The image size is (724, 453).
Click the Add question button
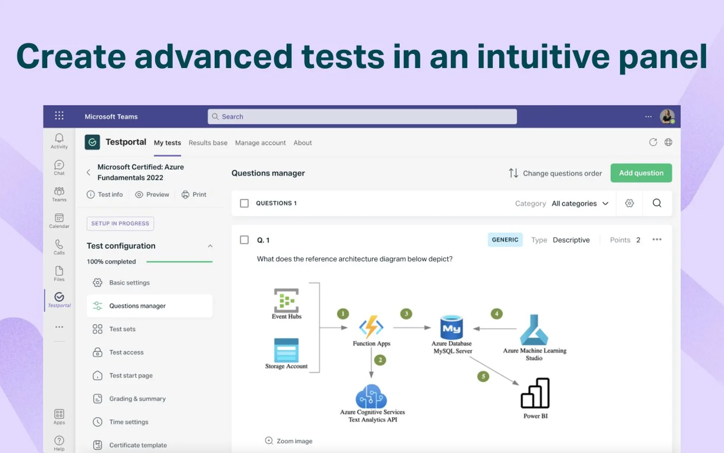click(641, 173)
